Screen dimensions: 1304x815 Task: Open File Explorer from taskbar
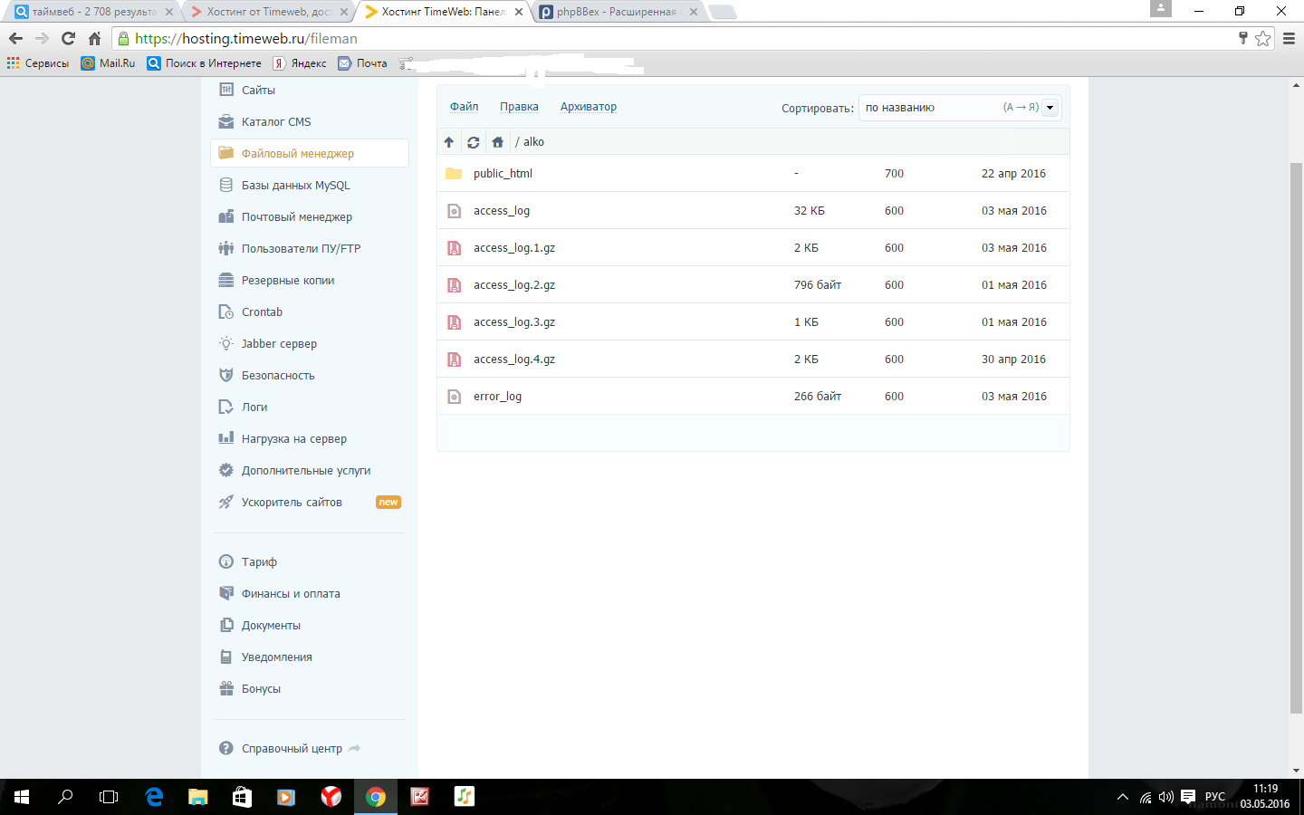(197, 797)
